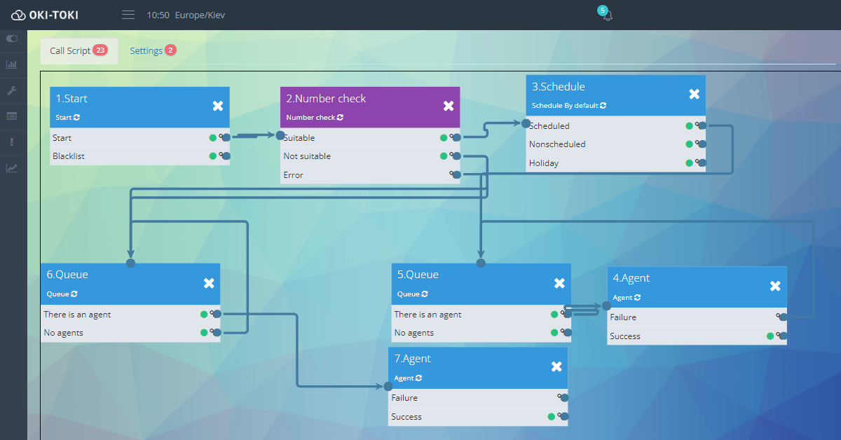
Task: Open the notification bell with badge 5
Action: click(x=607, y=15)
